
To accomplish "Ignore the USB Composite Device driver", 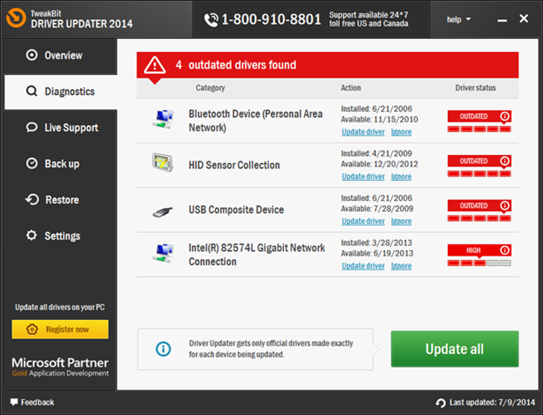I will 401,221.
